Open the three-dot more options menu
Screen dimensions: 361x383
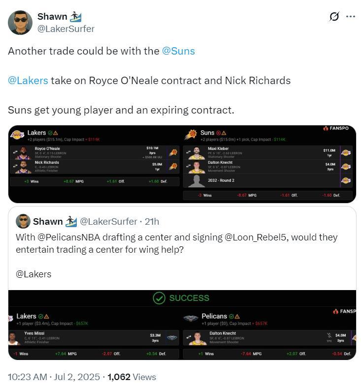[351, 17]
